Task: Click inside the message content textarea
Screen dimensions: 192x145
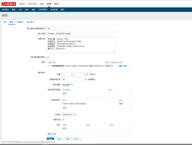Action: (x=81, y=45)
